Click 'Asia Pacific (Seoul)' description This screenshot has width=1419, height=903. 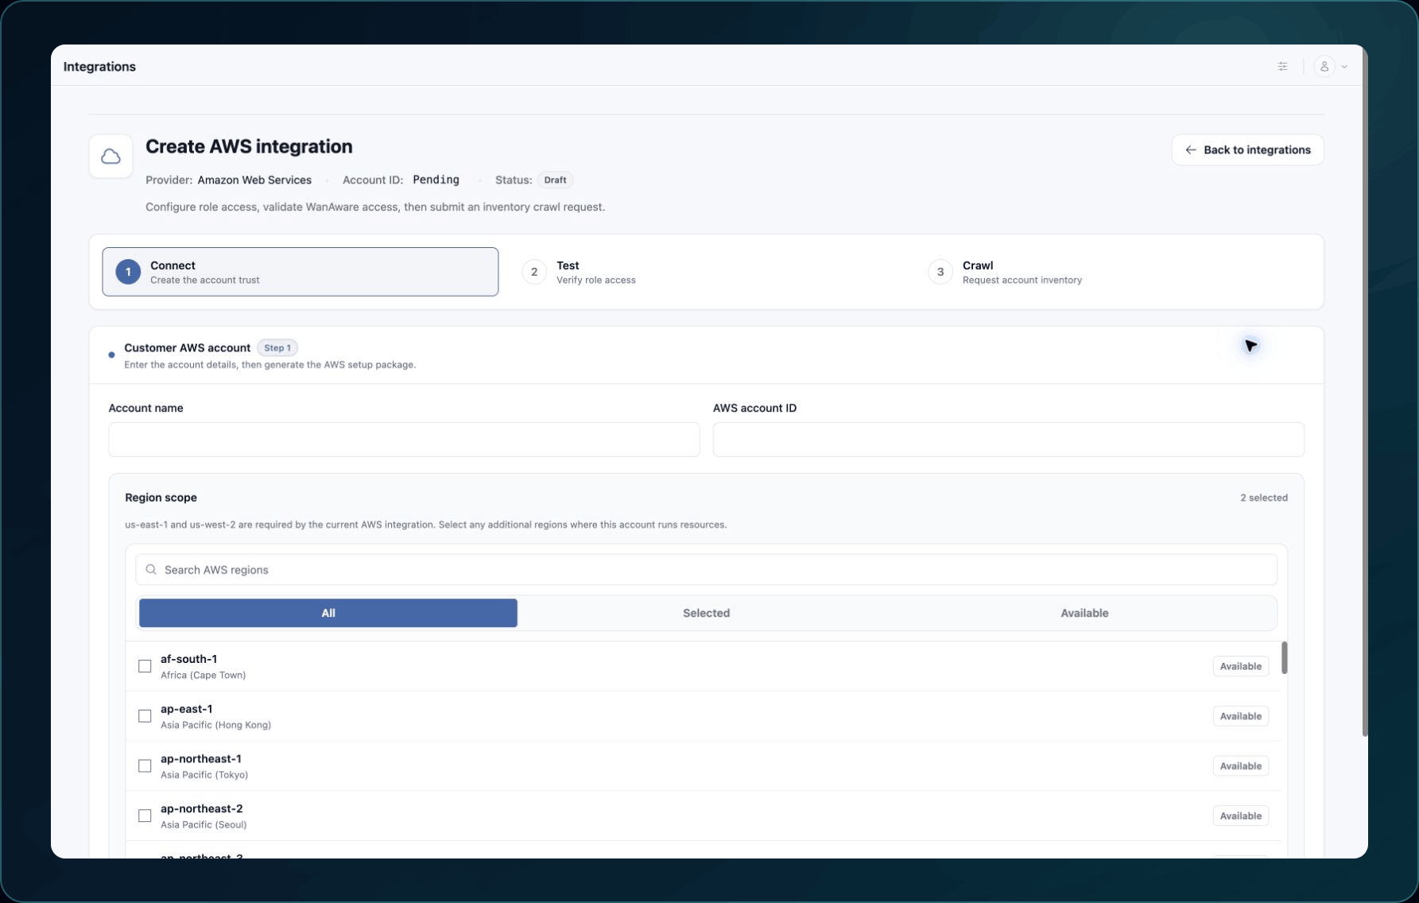[204, 825]
